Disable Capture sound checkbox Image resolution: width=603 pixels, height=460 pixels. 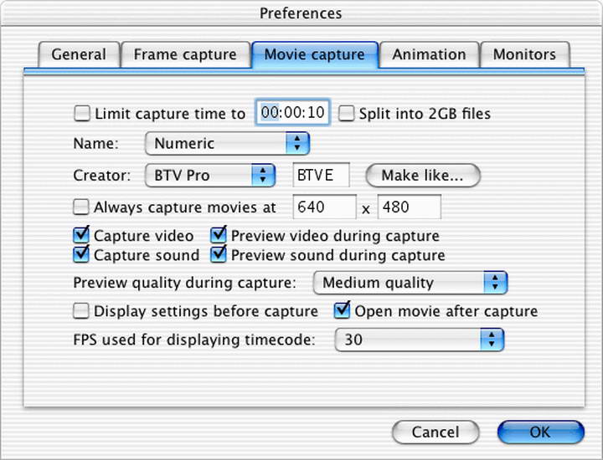[81, 254]
